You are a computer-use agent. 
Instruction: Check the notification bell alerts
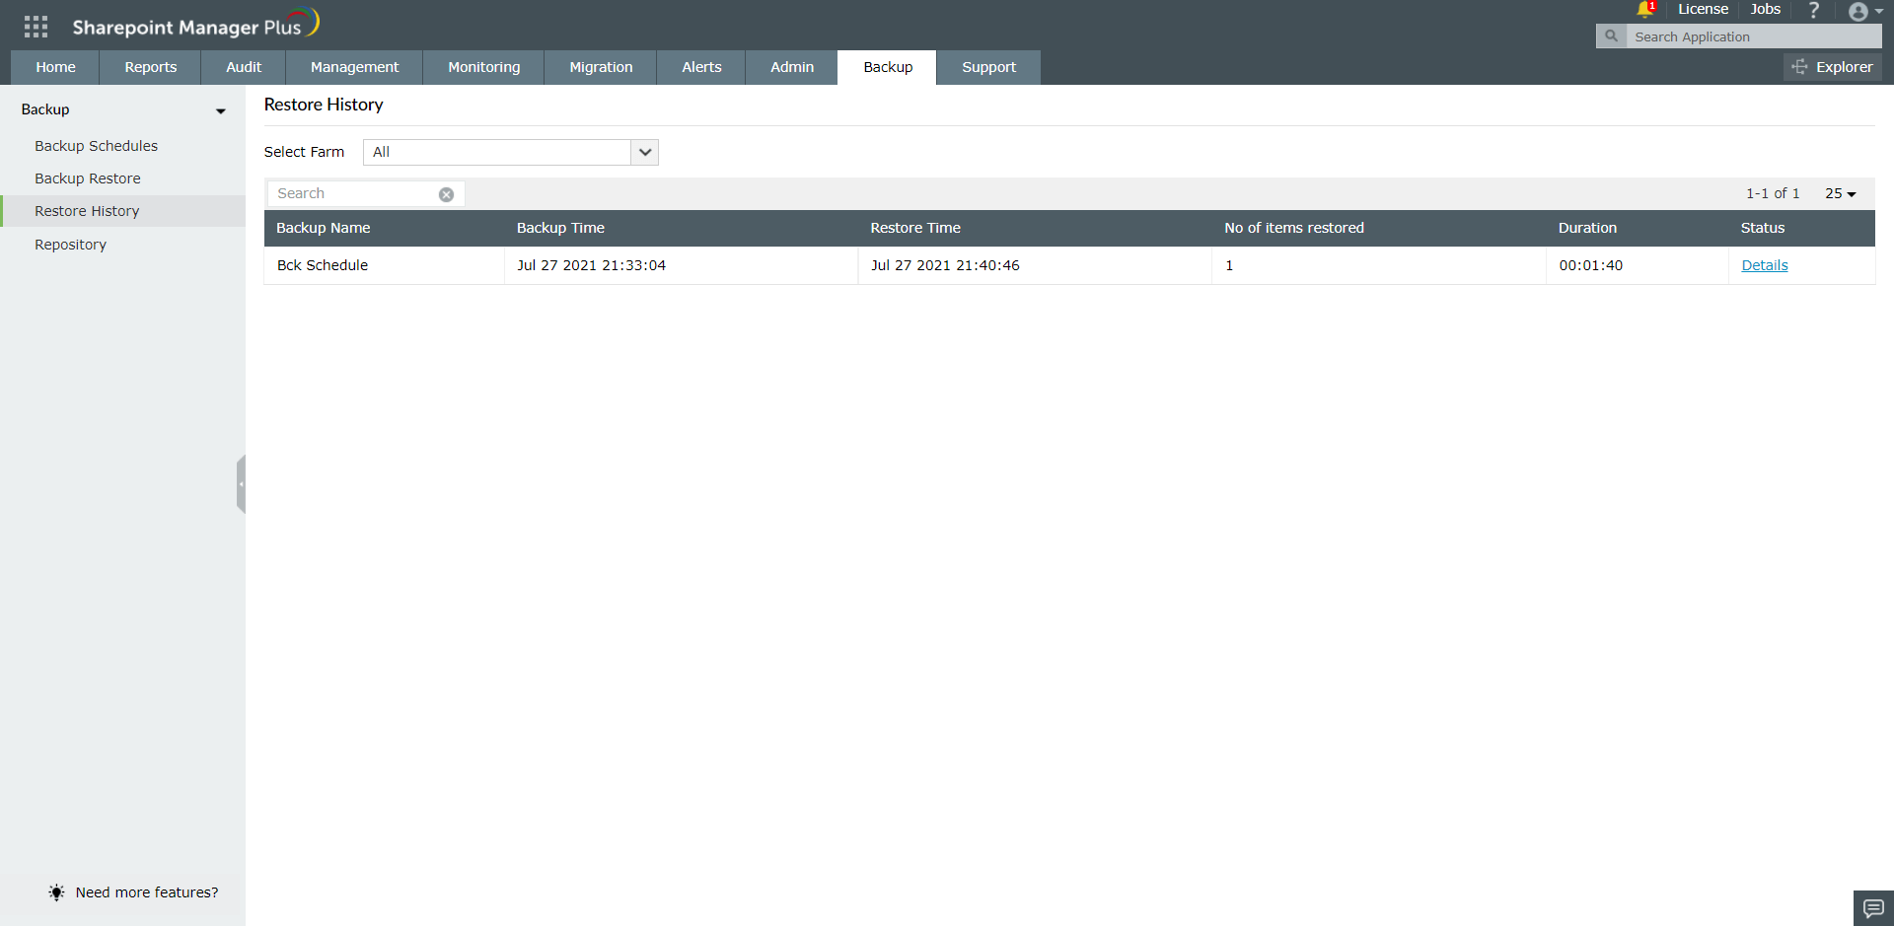click(1642, 10)
